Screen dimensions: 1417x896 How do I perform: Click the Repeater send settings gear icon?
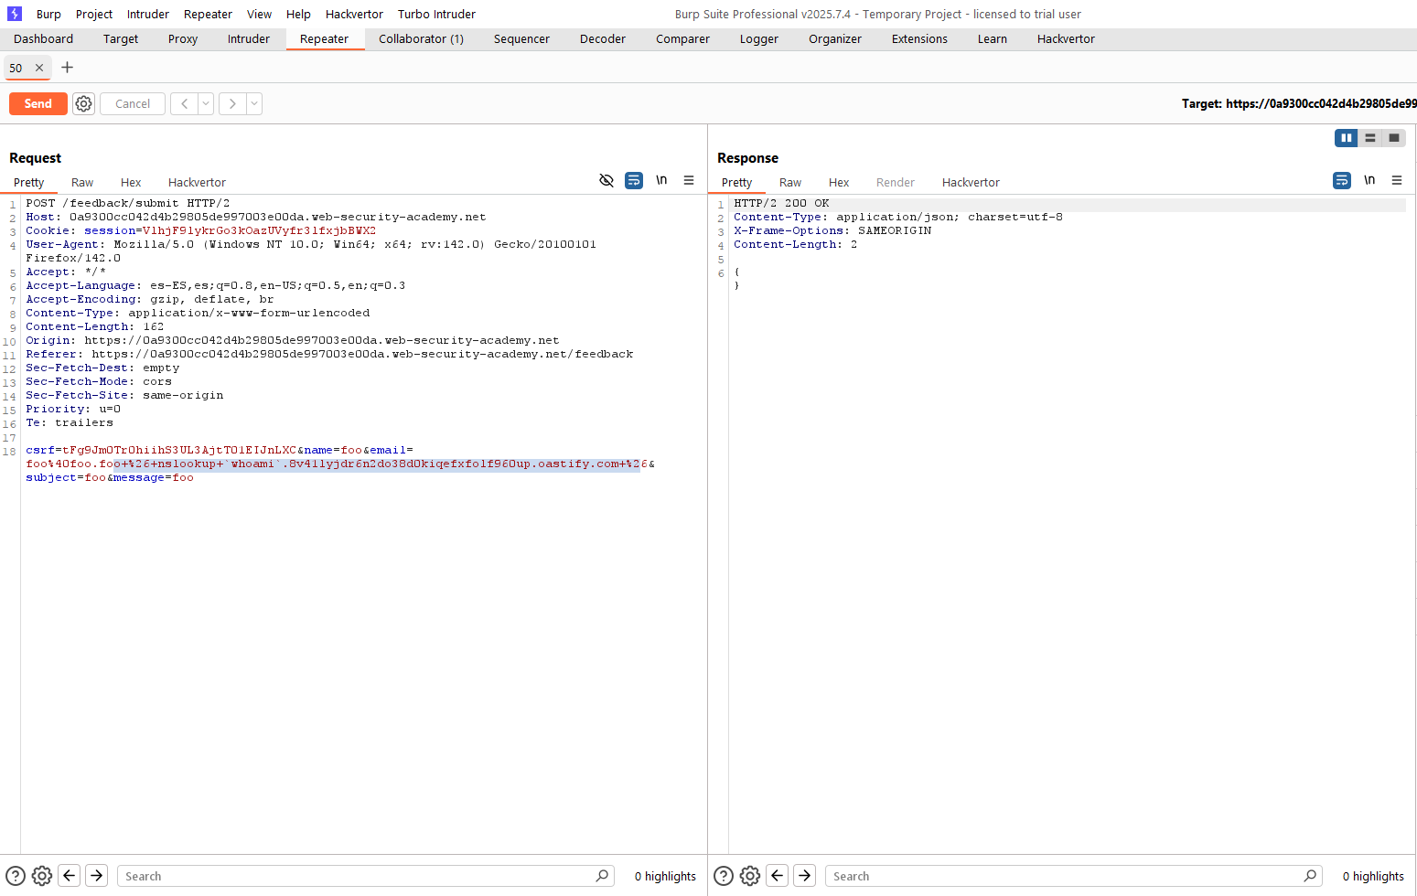coord(83,104)
